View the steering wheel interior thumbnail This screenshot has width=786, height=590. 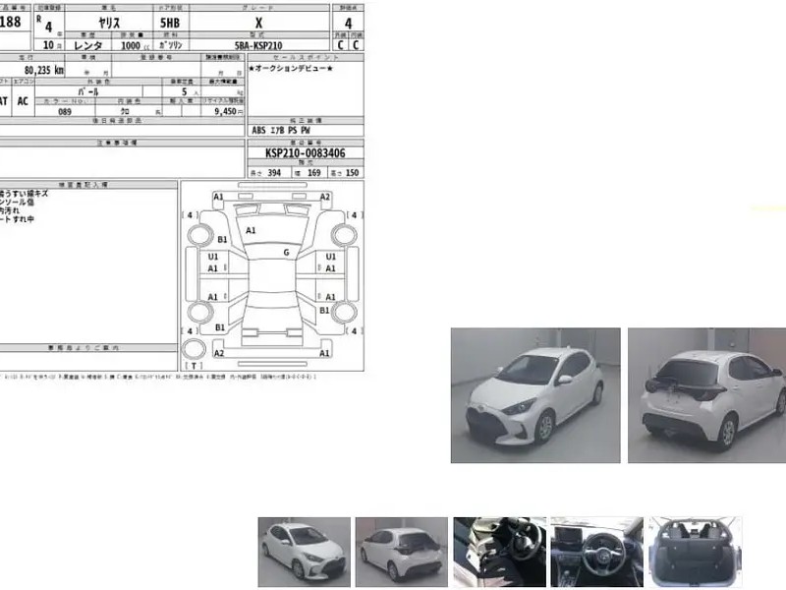pos(498,552)
